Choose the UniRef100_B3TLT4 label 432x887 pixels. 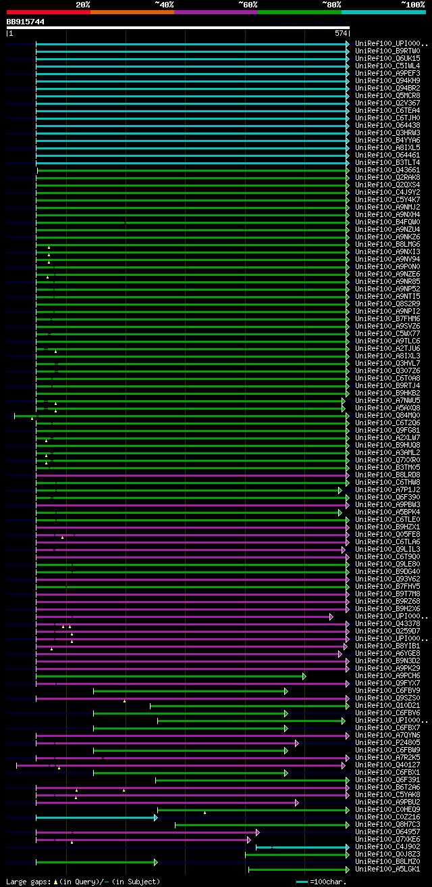(x=387, y=162)
